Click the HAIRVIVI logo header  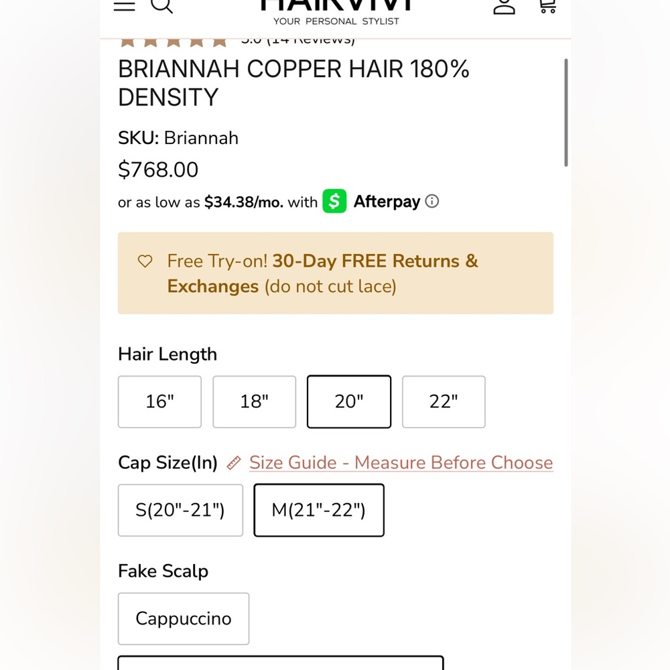click(x=336, y=12)
